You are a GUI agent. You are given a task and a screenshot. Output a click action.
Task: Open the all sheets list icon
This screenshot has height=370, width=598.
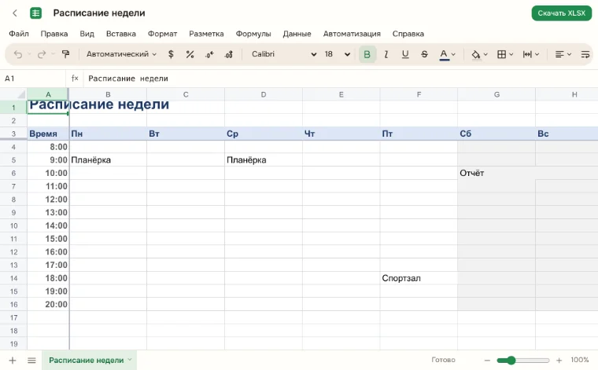pos(31,360)
